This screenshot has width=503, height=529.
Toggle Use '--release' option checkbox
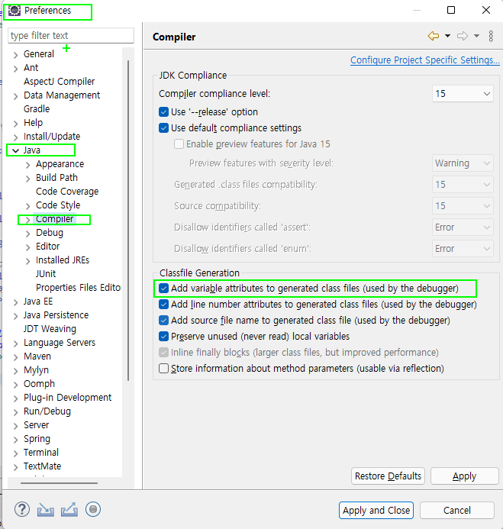point(163,111)
